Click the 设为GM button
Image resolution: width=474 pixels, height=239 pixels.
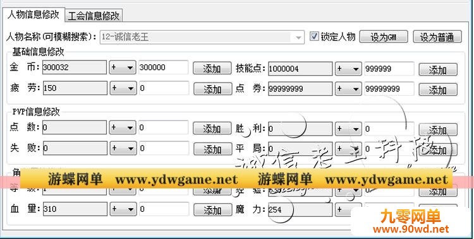[x=384, y=37]
